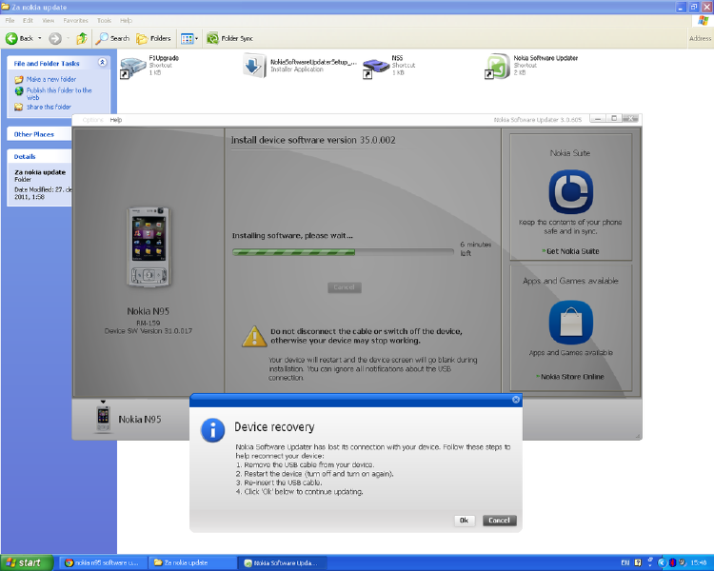
Task: Open the Get Nokia Suite link
Action: pyautogui.click(x=572, y=251)
